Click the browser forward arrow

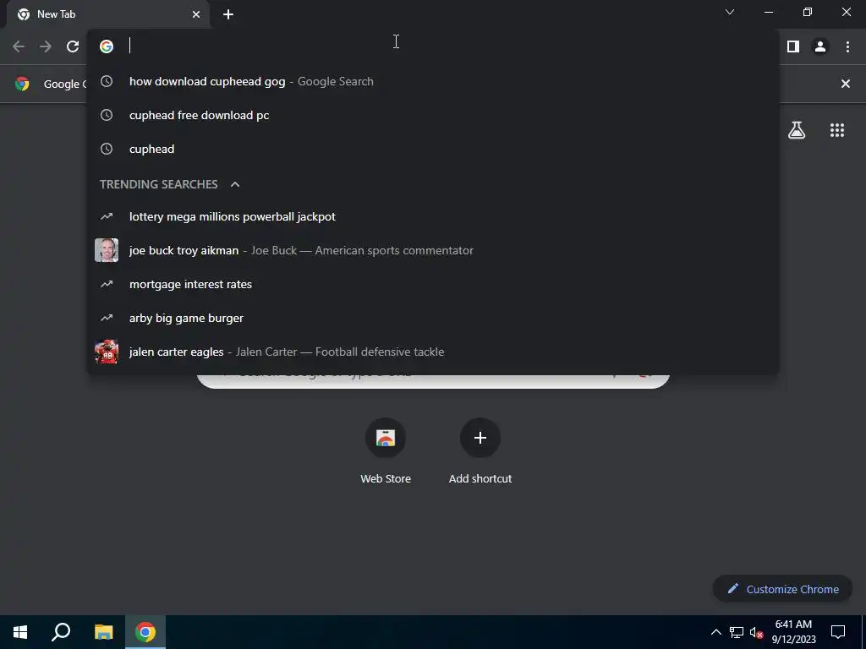pyautogui.click(x=46, y=47)
